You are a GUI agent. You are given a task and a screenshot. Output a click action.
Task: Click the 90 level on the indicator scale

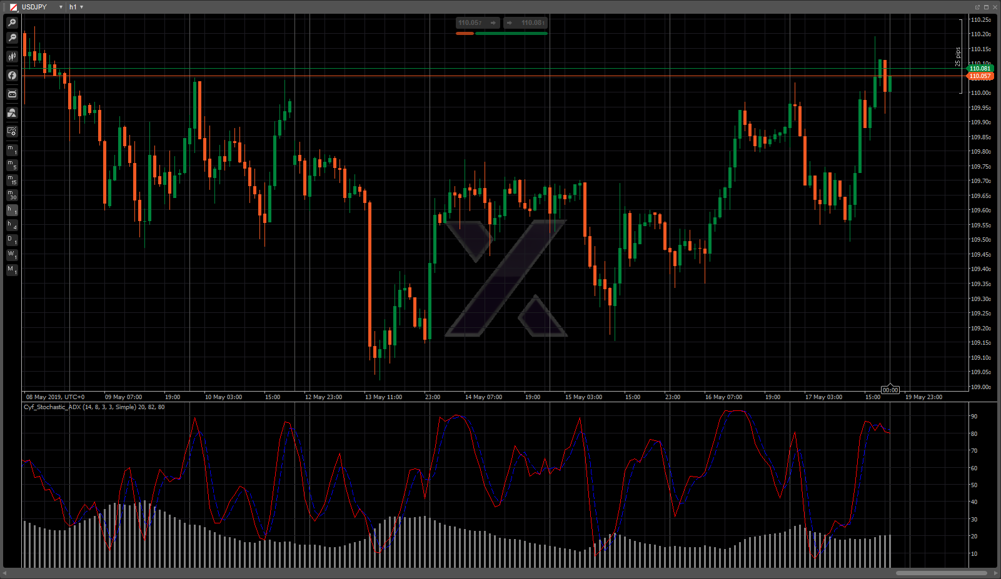click(973, 417)
